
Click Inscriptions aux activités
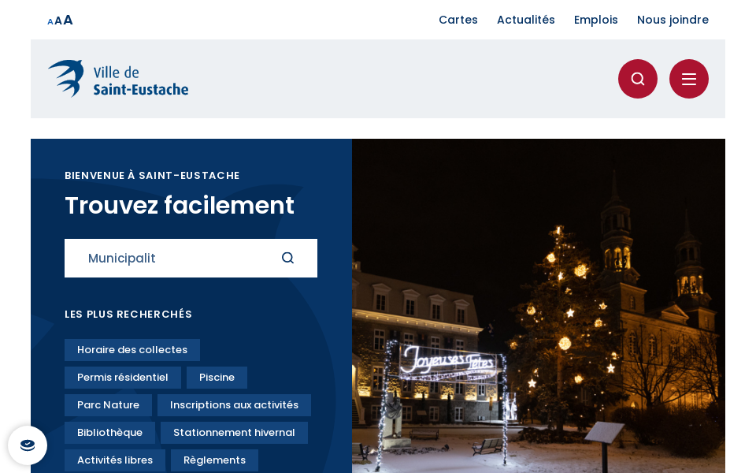(234, 405)
